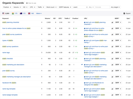
Task: Click word-count badge 4 on event planning checklist
Action: (x=42, y=22)
